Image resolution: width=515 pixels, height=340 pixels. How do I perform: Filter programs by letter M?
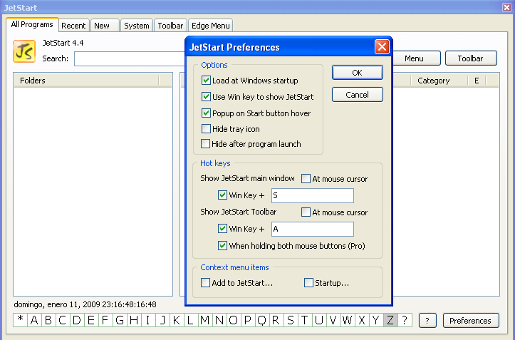[x=205, y=320]
